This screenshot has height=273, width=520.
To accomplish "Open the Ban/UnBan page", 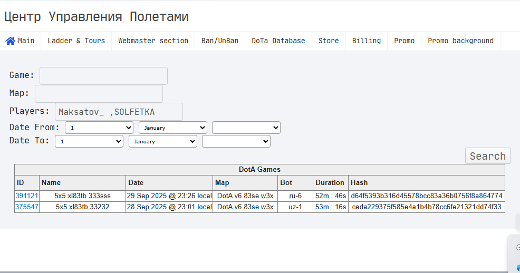I will tap(219, 41).
